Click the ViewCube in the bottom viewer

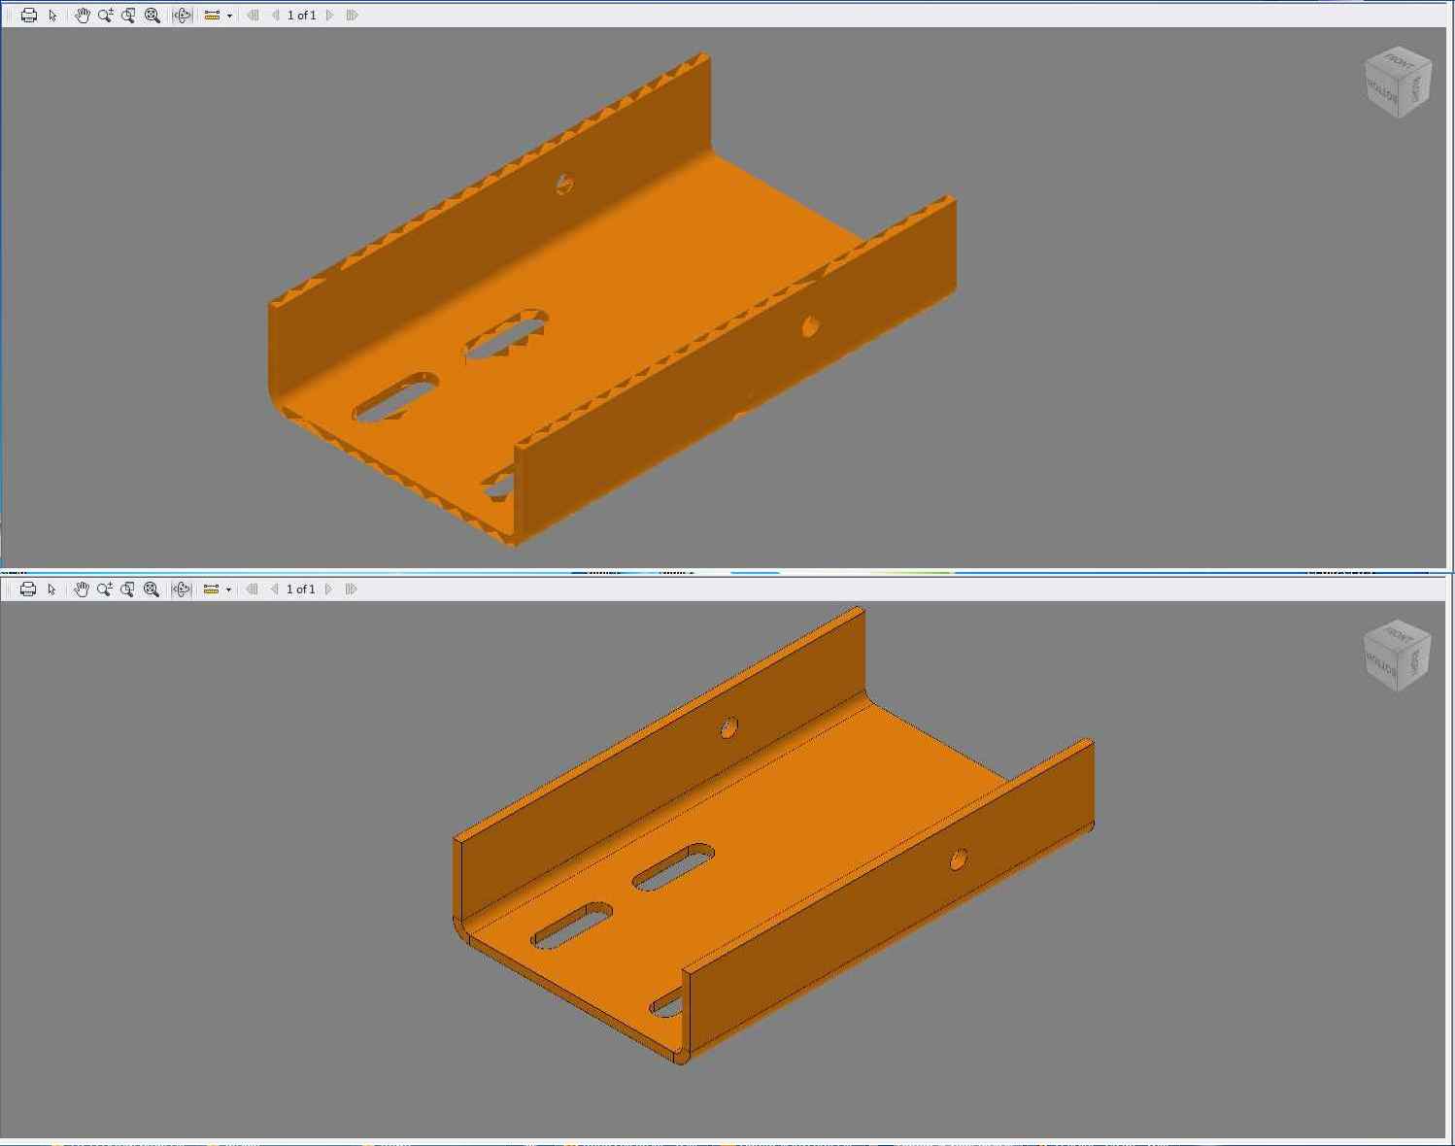tap(1397, 657)
